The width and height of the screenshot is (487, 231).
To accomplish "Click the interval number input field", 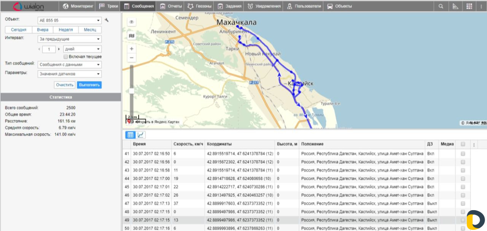I will coord(49,49).
